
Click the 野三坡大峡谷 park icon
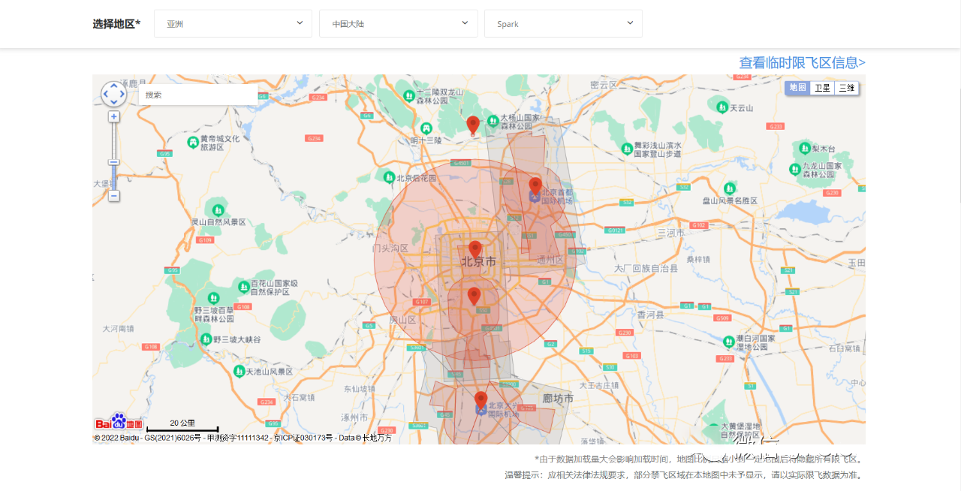(x=205, y=339)
